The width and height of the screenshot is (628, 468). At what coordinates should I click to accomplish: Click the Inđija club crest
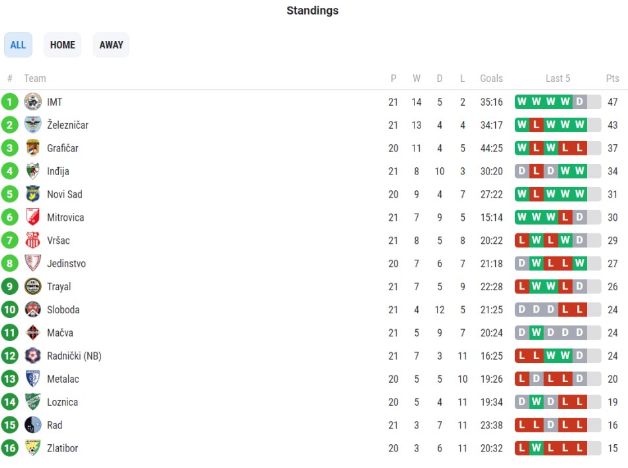pos(33,171)
